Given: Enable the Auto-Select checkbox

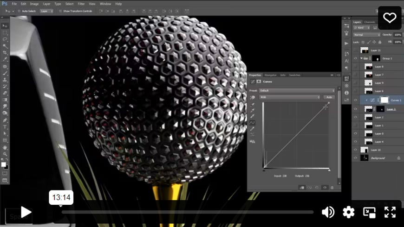Looking at the screenshot, I should [20, 11].
